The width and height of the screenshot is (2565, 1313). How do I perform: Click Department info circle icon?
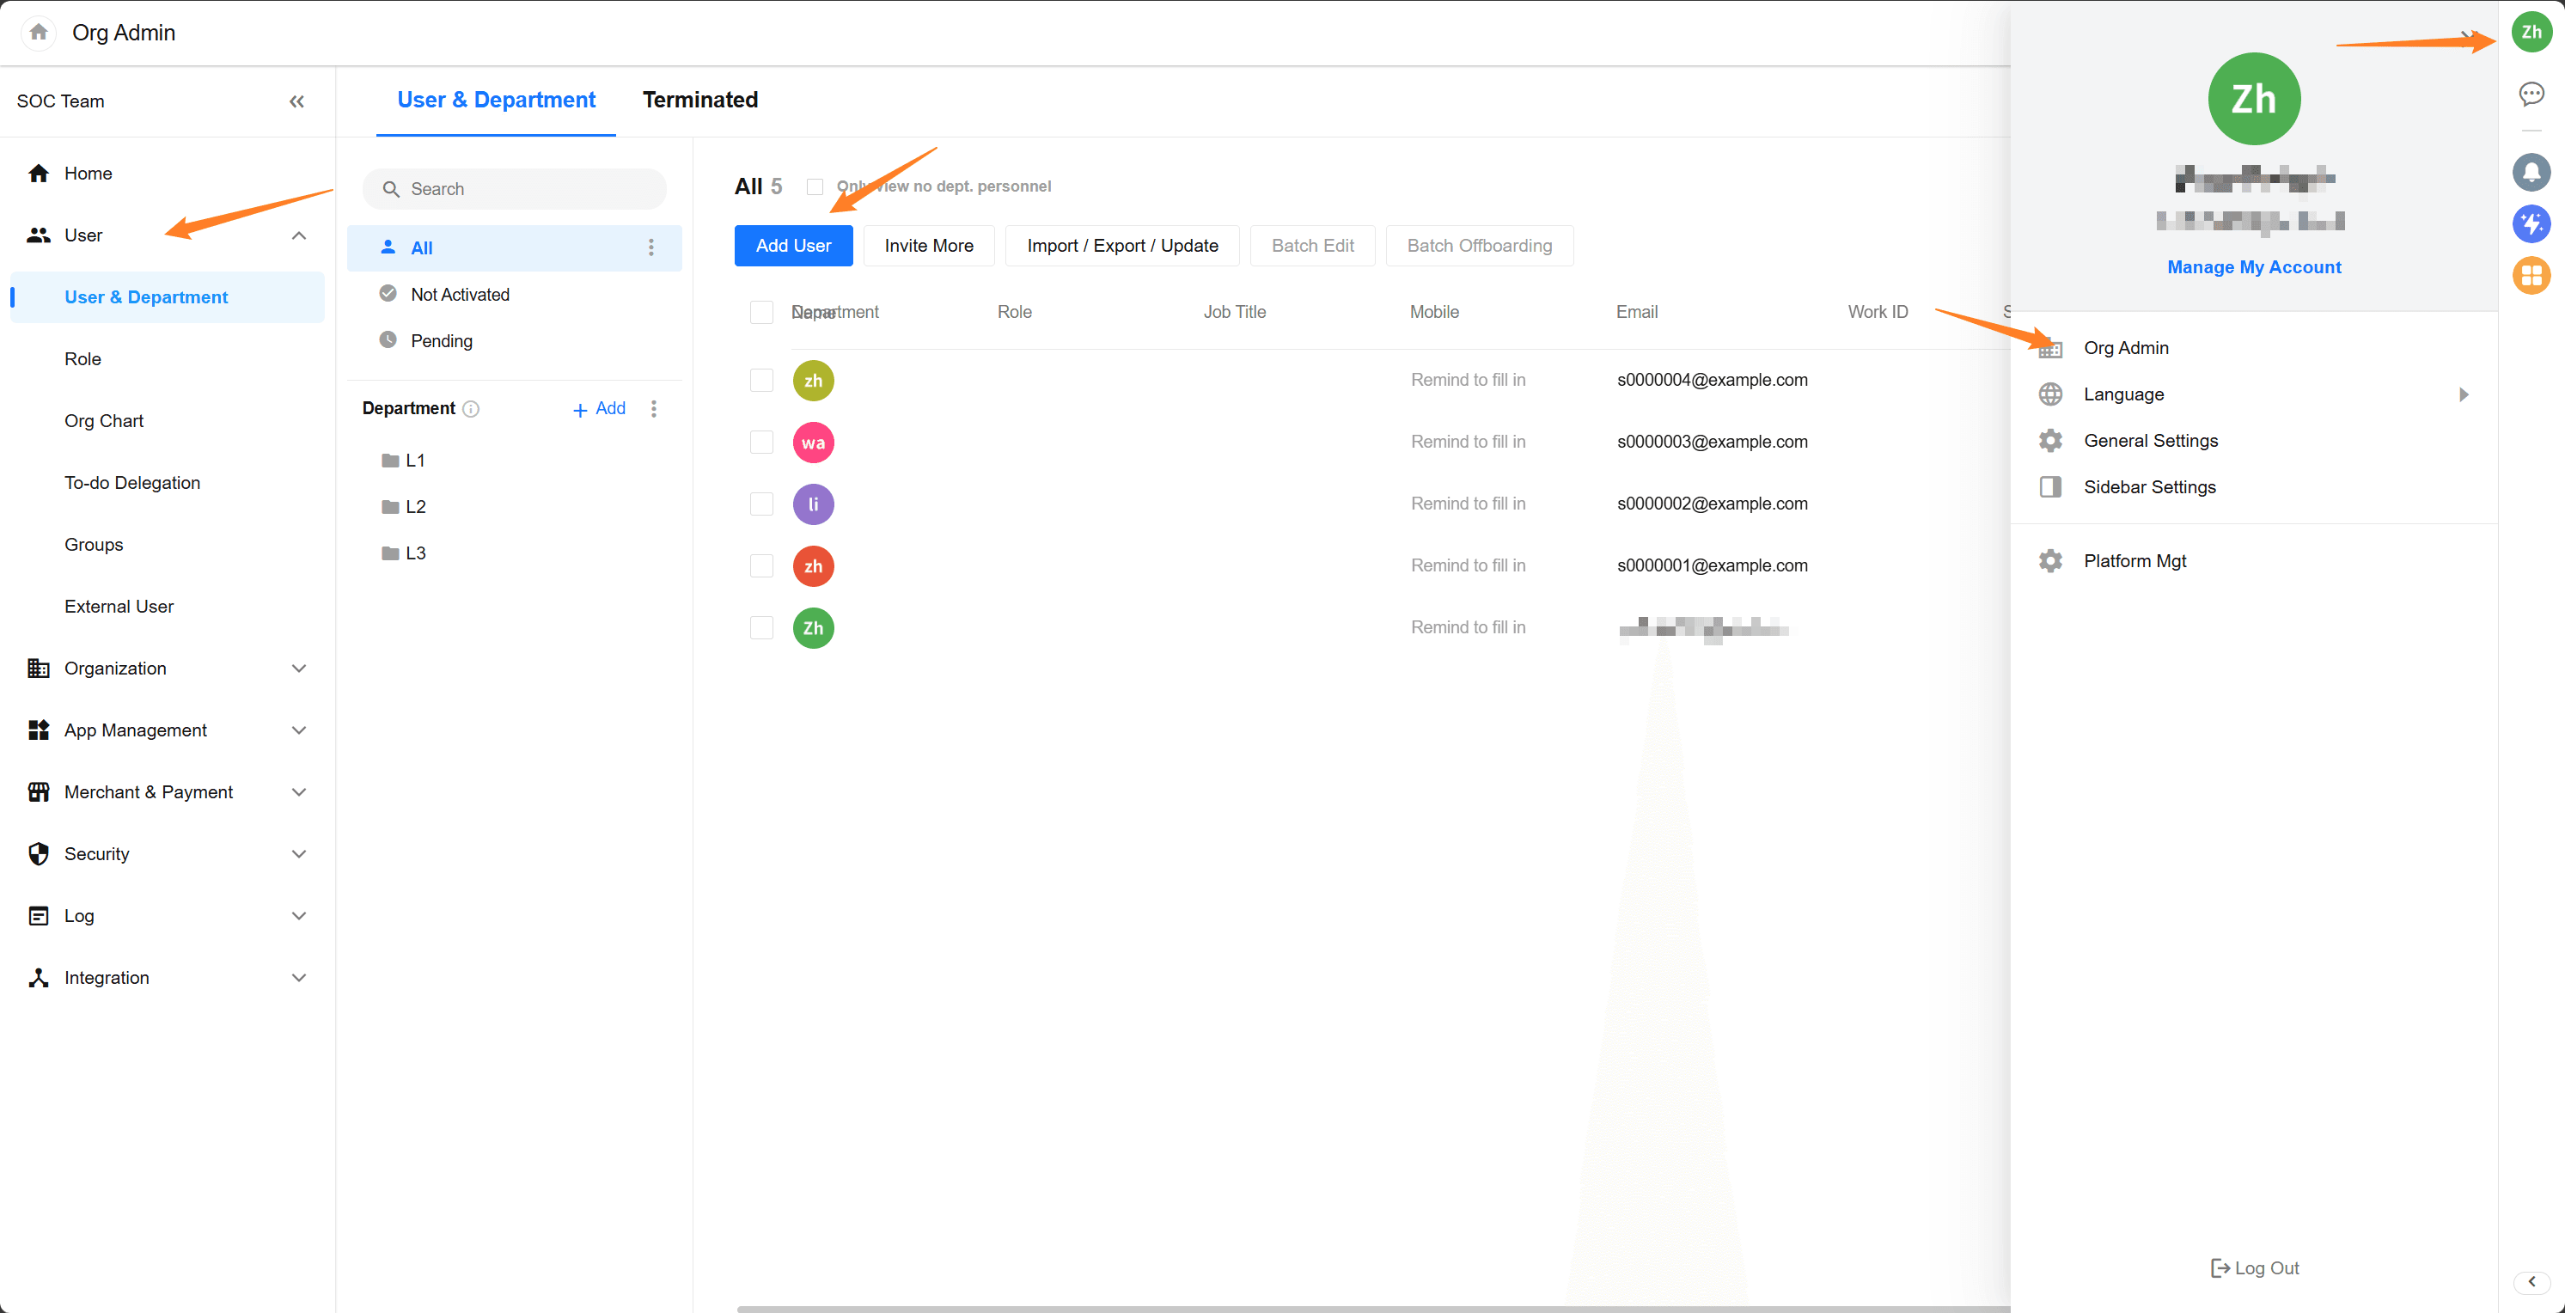(x=471, y=409)
